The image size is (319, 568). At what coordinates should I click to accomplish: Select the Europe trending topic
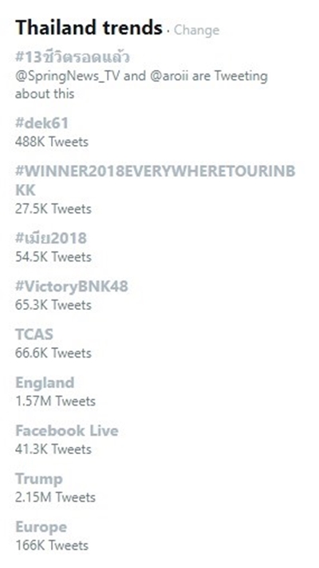pyautogui.click(x=41, y=527)
